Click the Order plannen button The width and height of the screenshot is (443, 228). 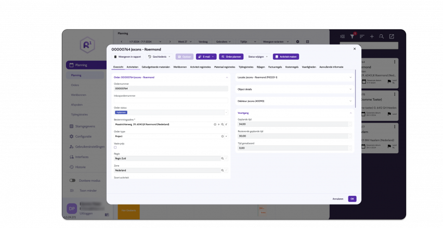pyautogui.click(x=231, y=57)
